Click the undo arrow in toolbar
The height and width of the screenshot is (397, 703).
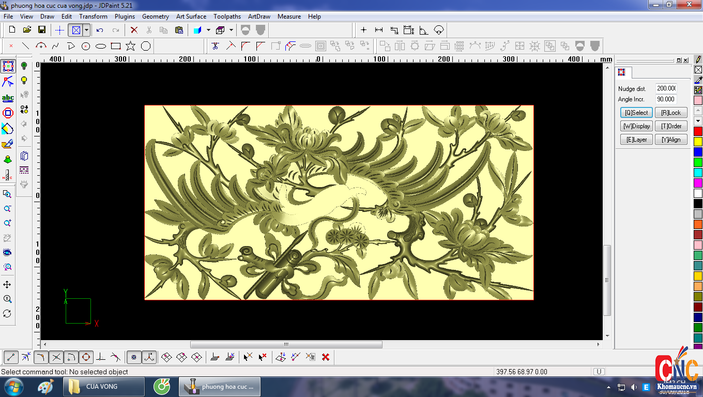click(x=100, y=30)
